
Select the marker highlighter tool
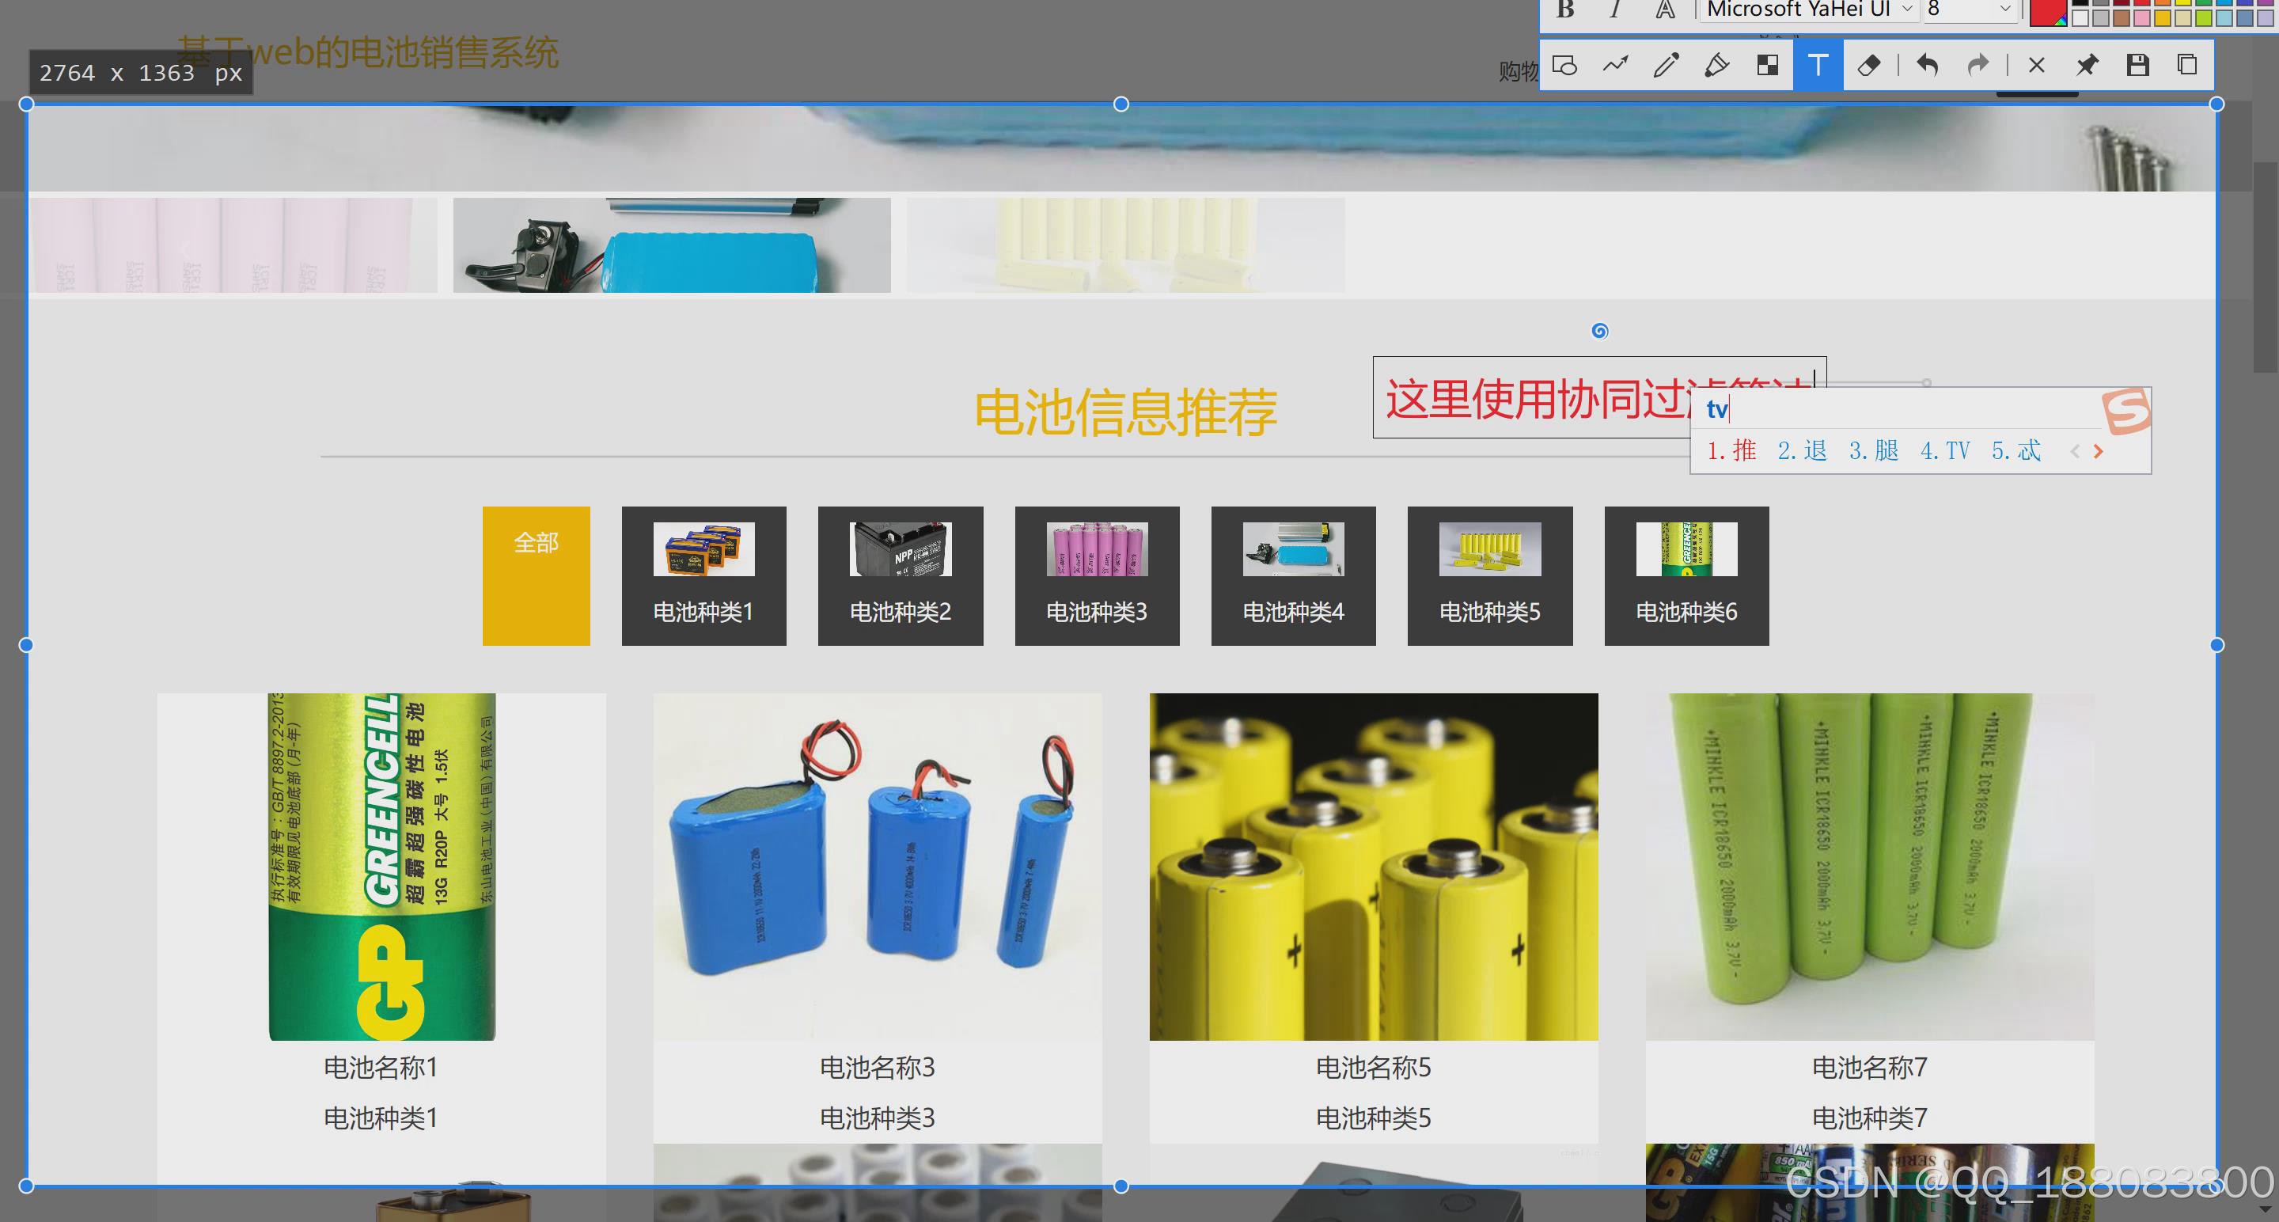coord(1716,65)
